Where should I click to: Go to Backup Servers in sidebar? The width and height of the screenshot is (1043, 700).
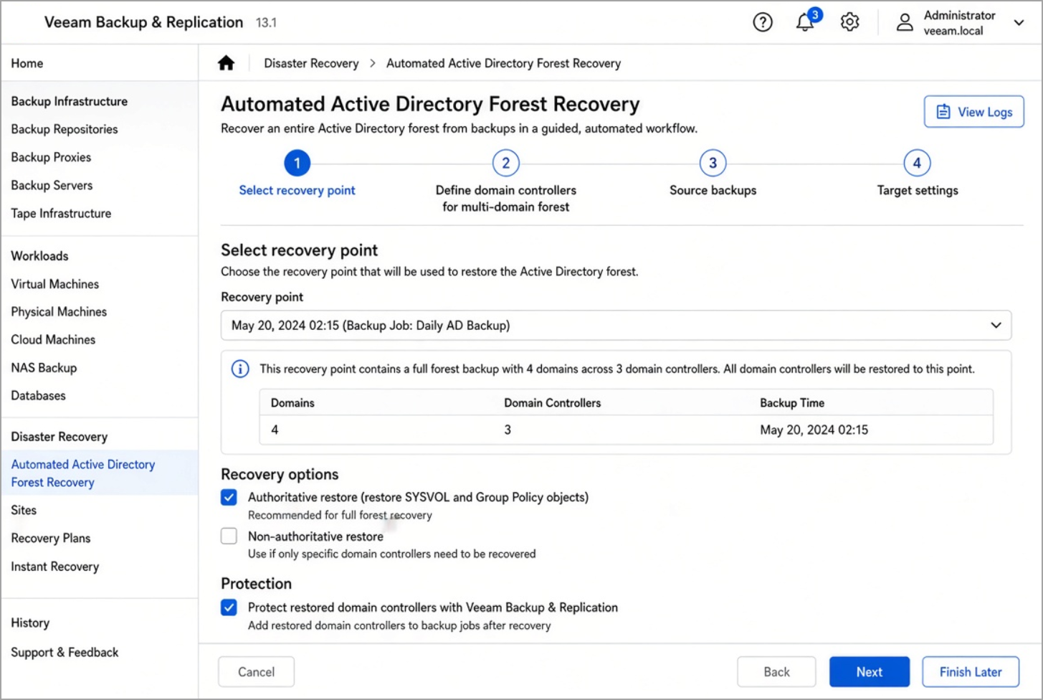52,185
